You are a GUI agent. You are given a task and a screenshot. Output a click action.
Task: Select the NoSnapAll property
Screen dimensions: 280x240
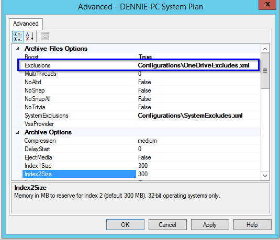tap(38, 99)
